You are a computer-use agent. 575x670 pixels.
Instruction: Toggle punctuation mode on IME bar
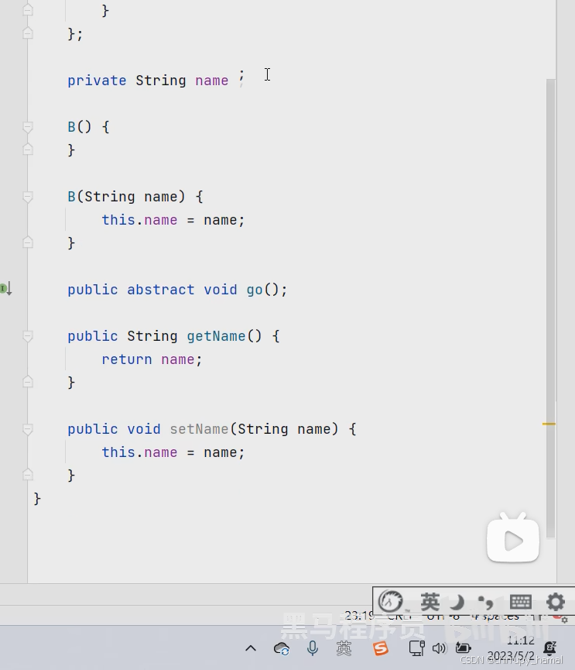485,603
